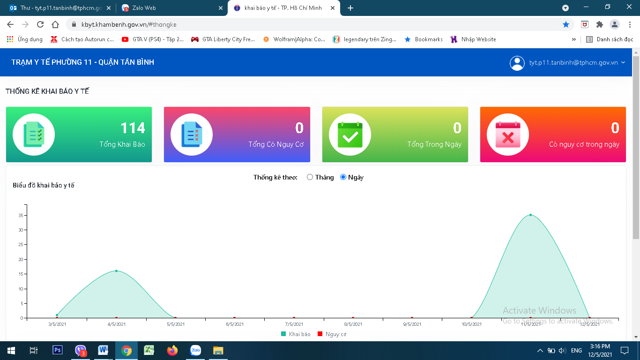
Task: Select the Tháng radio button
Action: click(x=310, y=177)
